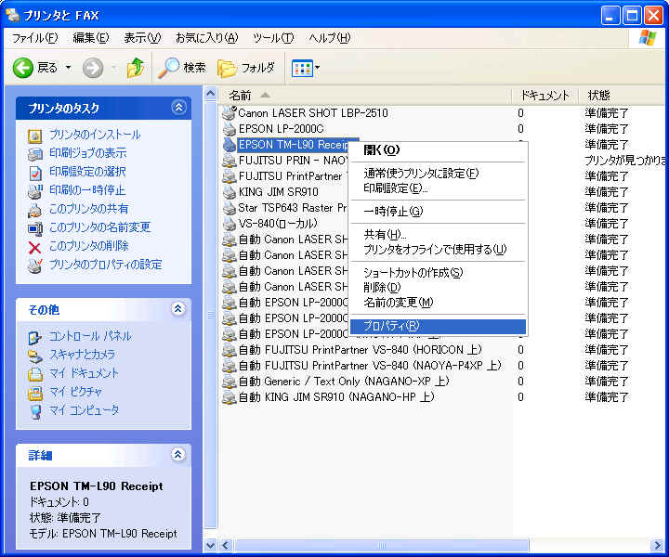The height and width of the screenshot is (557, 669).
Task: Open the お気に入り(A) menu
Action: coord(207,38)
